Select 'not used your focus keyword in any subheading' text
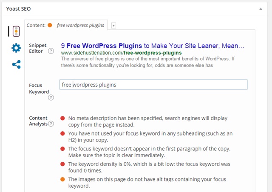Image resolution: width=272 pixels, height=192 pixels. [150, 137]
